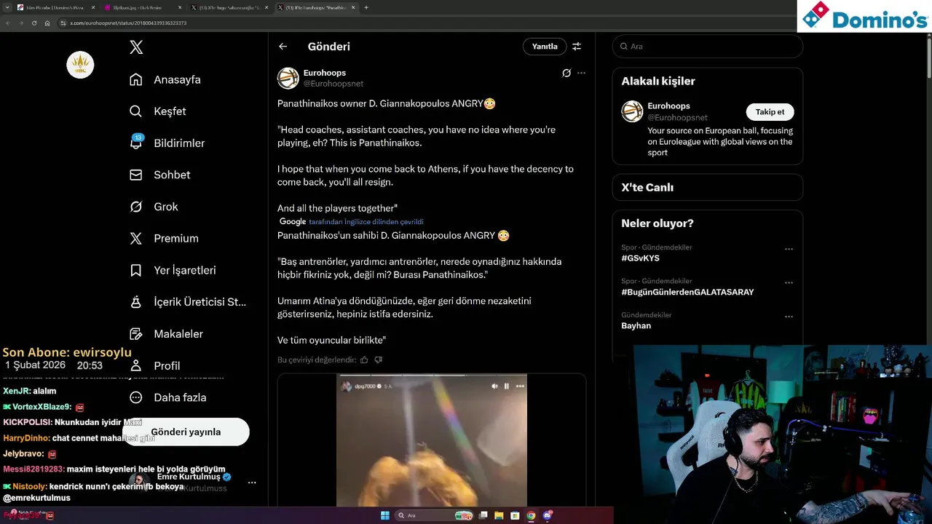Viewport: 932px width, 524px height.
Task: Switch to the Domino's Pizza browser tab
Action: pos(55,7)
